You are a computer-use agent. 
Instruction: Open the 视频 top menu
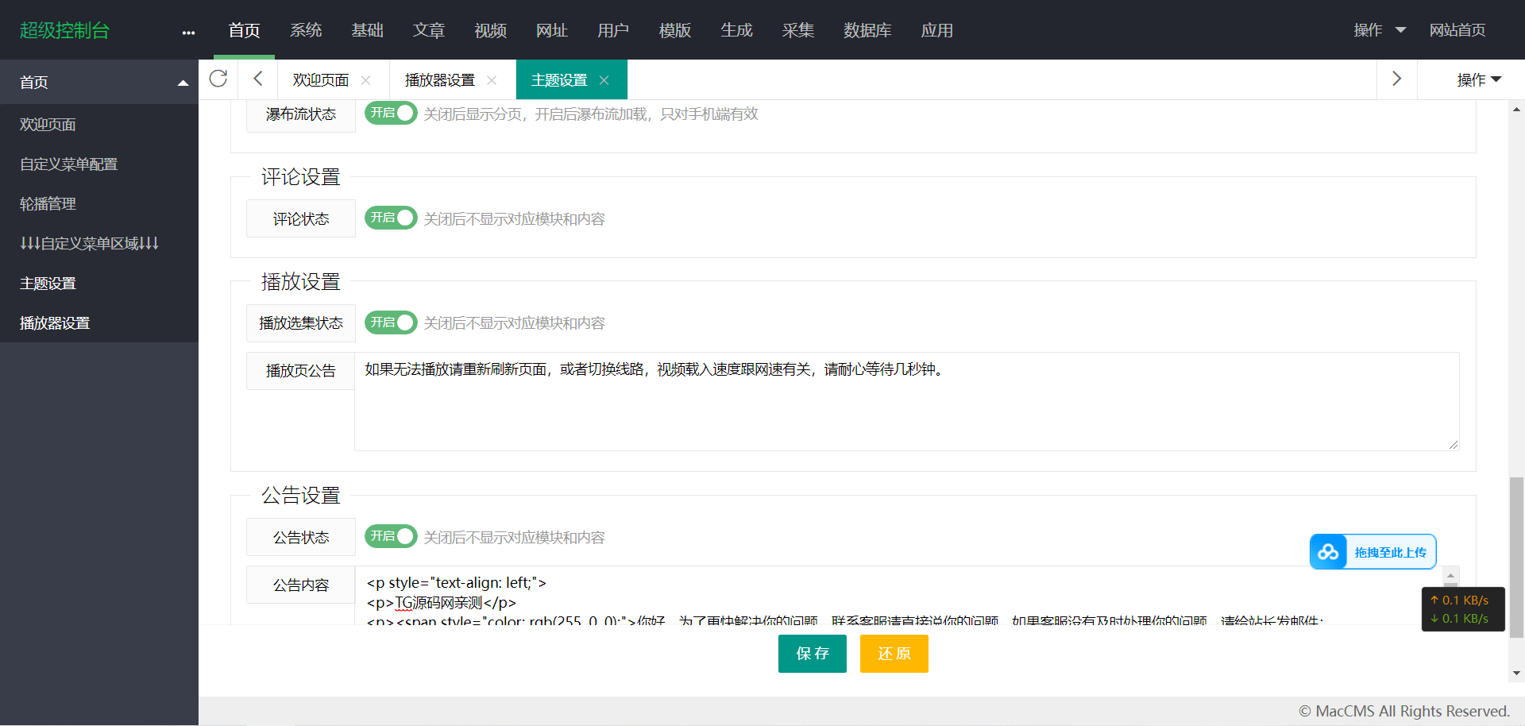(490, 30)
